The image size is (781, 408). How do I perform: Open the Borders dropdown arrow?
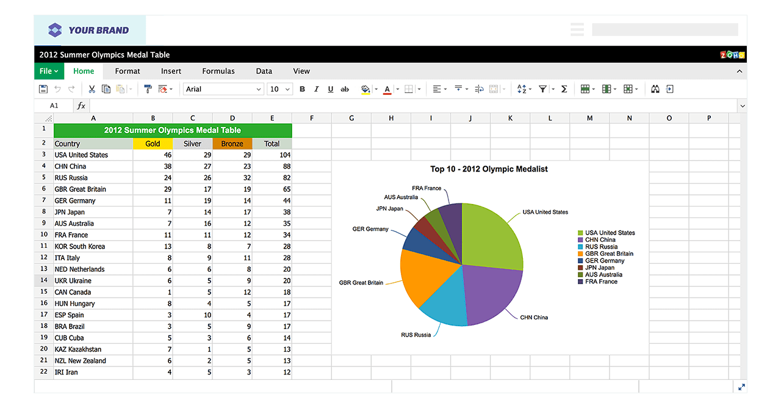pos(419,89)
